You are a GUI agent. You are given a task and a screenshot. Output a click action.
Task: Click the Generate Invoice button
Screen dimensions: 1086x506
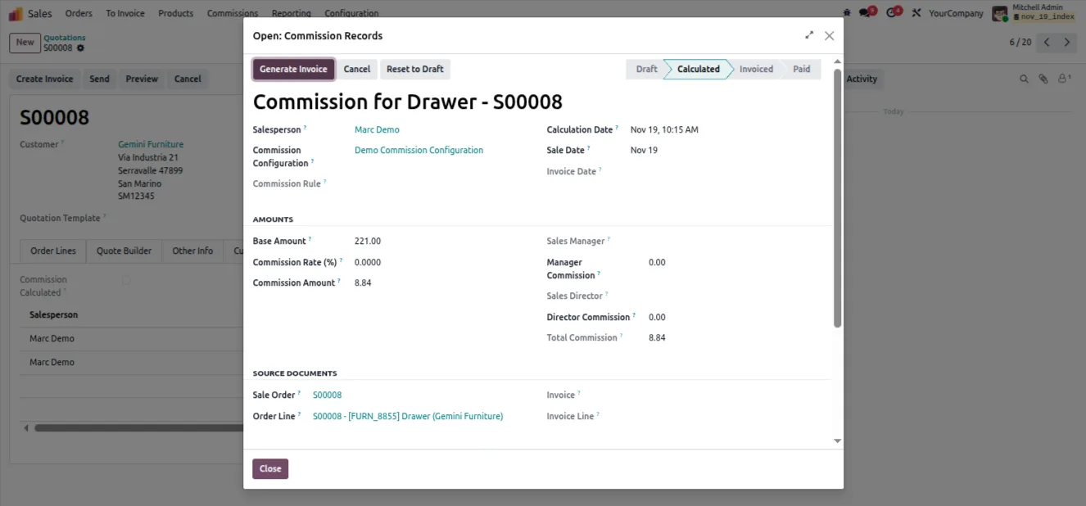[293, 69]
